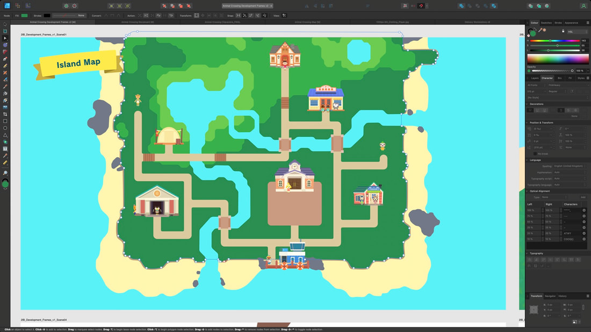Open the account icon at top right

pos(583,6)
